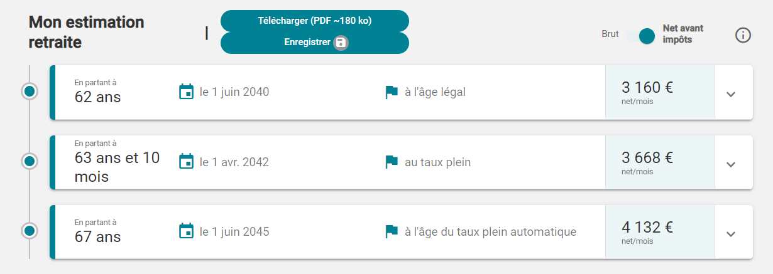Click the calendar icon beside 1 juin 2045
This screenshot has height=274, width=773.
[186, 231]
